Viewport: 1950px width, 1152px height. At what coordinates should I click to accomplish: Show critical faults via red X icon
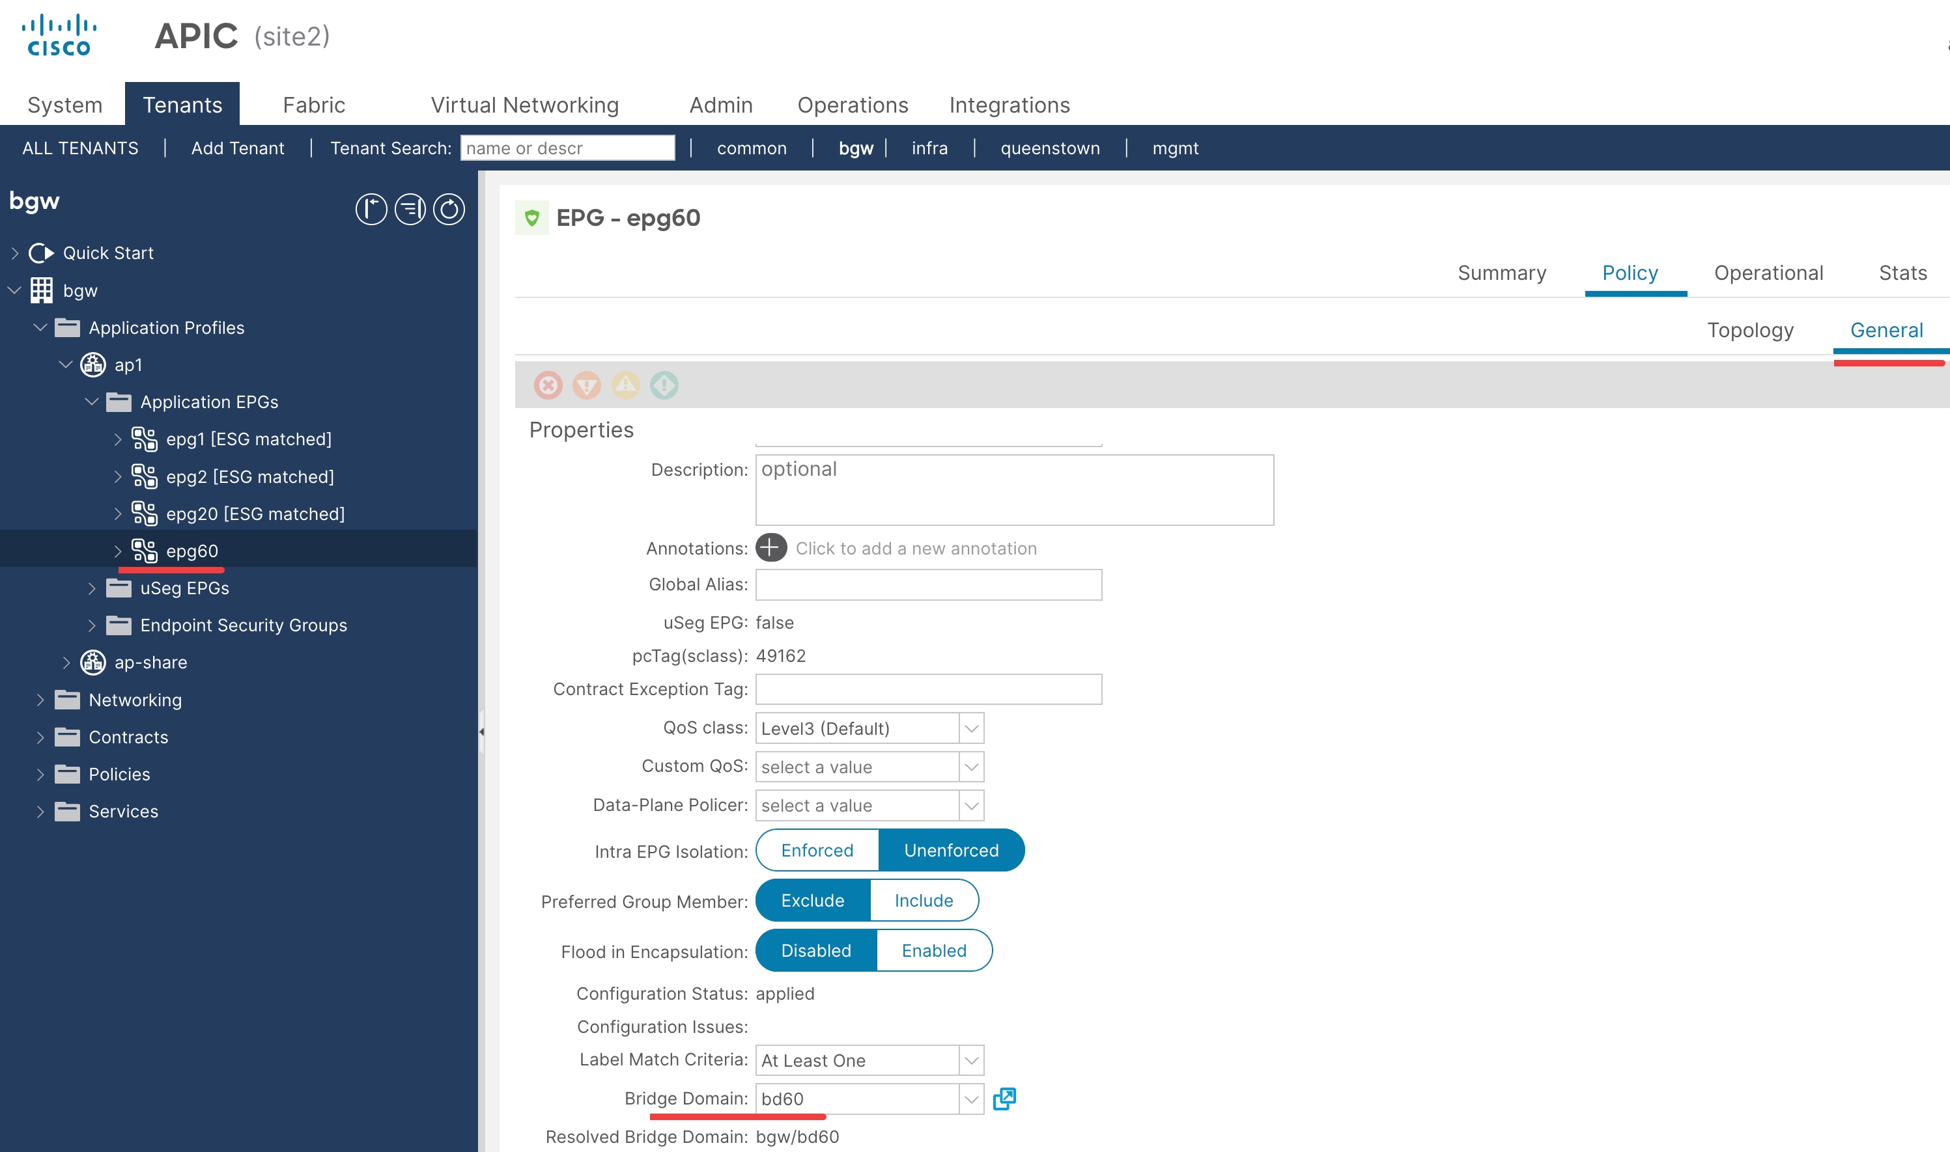548,385
